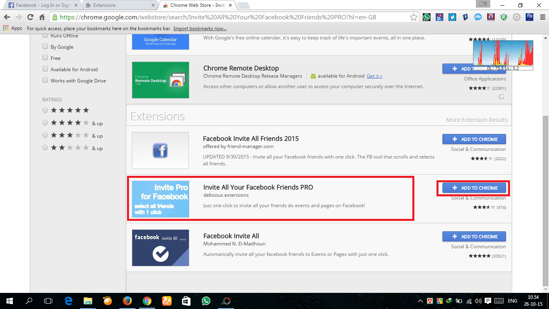Select four stars & up rating
The width and height of the screenshot is (549, 309).
[x=45, y=123]
